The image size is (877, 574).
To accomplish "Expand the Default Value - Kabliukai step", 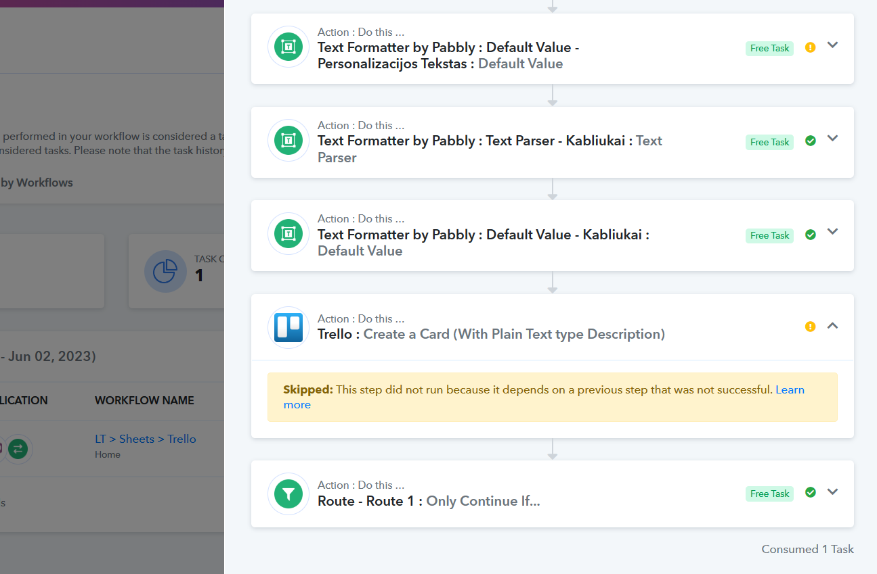I will pos(833,231).
